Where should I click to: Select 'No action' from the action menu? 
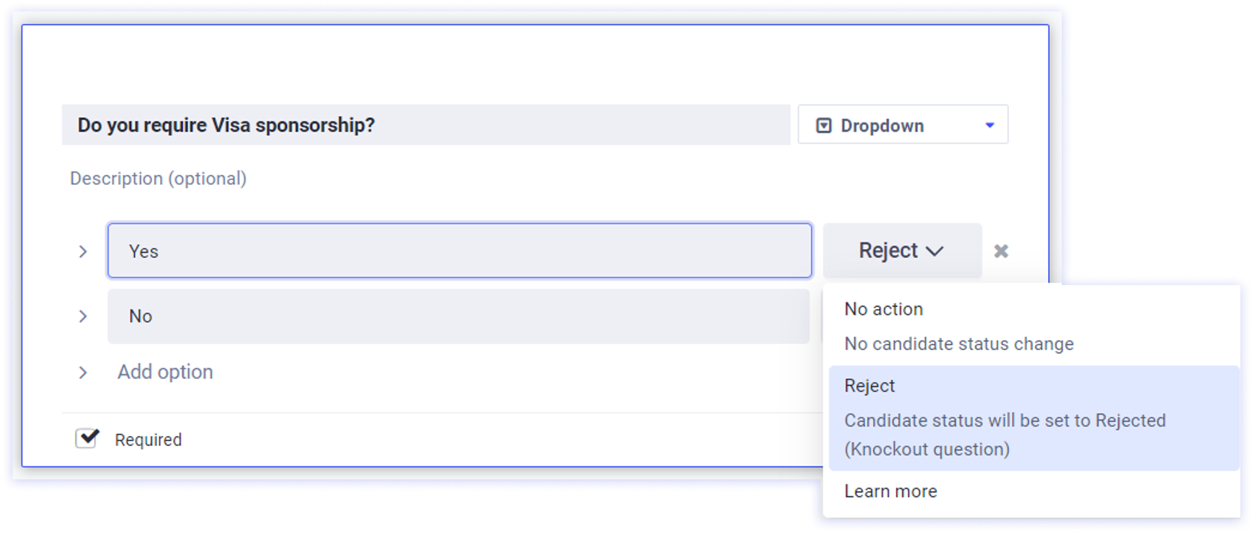click(883, 309)
